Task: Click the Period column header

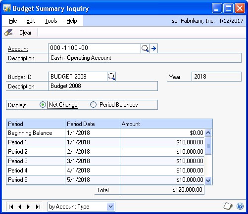Action: (36, 124)
